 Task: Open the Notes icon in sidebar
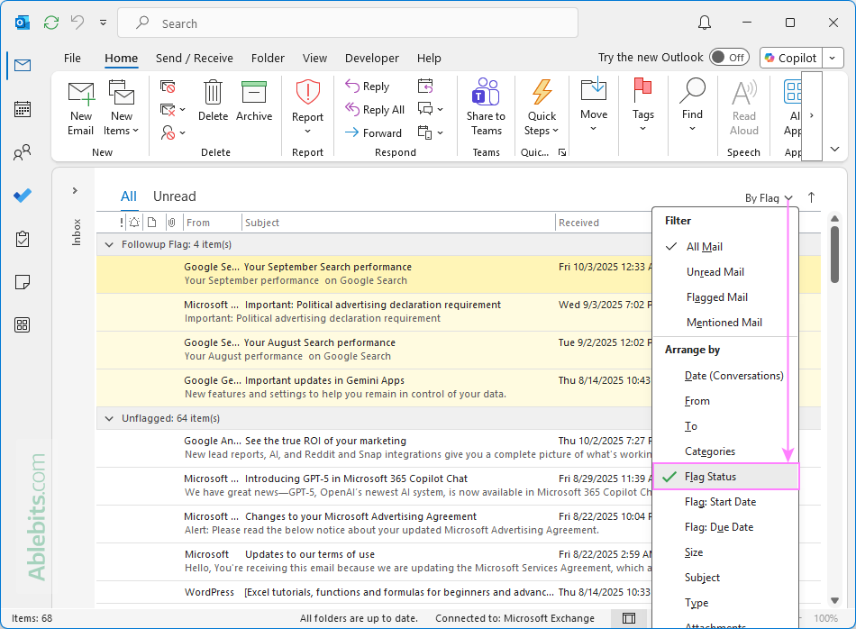(23, 282)
